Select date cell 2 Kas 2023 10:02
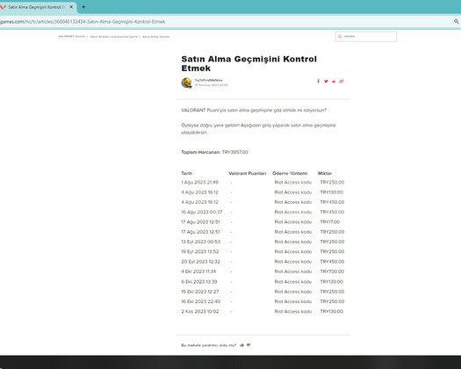Screen dimensions: 461x369 pyautogui.click(x=200, y=311)
